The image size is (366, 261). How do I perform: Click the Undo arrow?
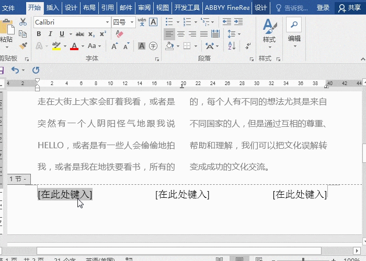click(15, 70)
